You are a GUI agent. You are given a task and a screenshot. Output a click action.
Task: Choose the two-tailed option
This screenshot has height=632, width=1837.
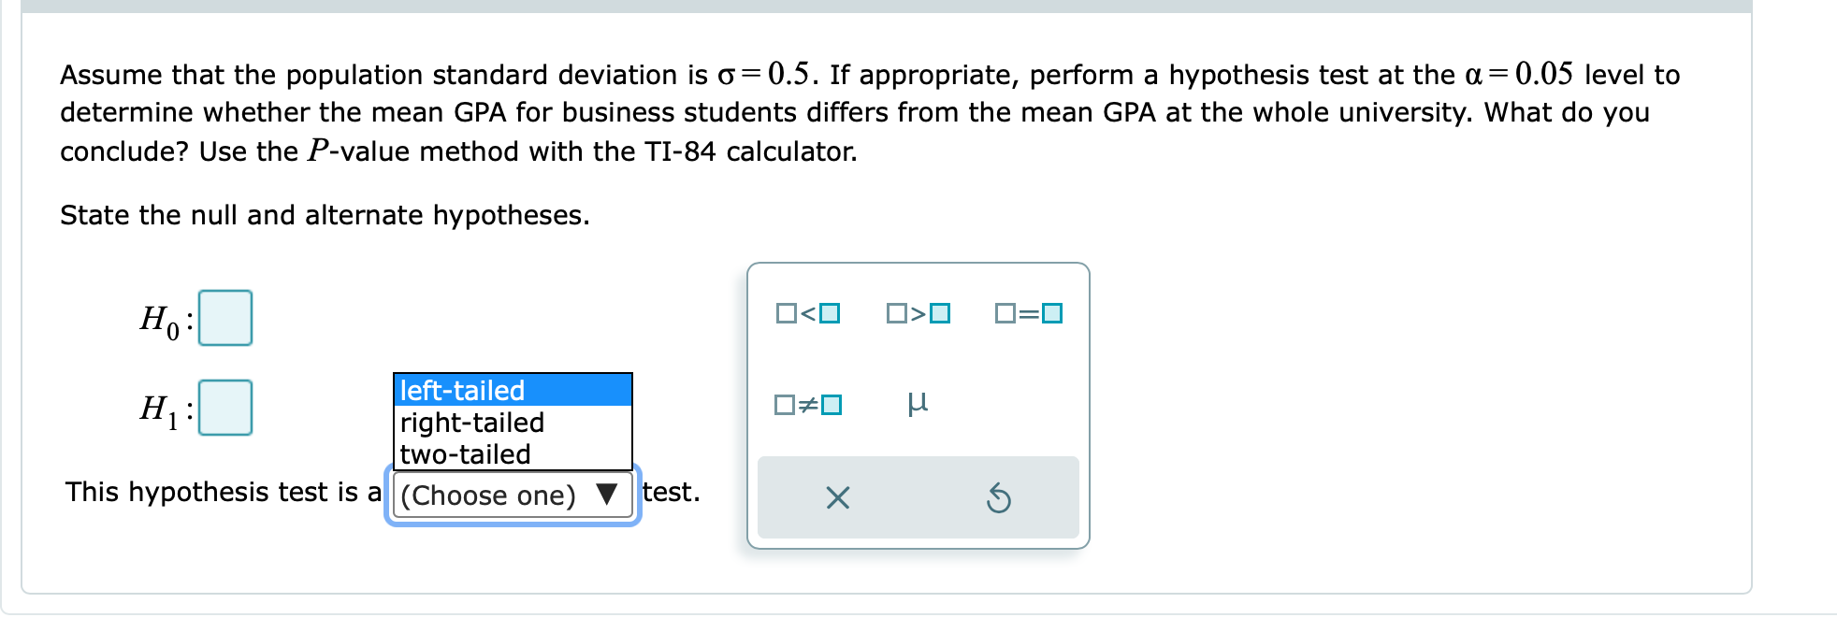(464, 454)
